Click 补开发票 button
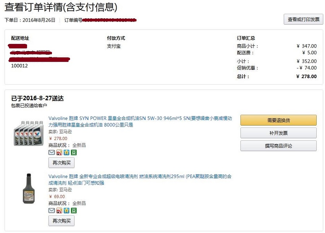This screenshot has width=325, height=233. (x=278, y=133)
